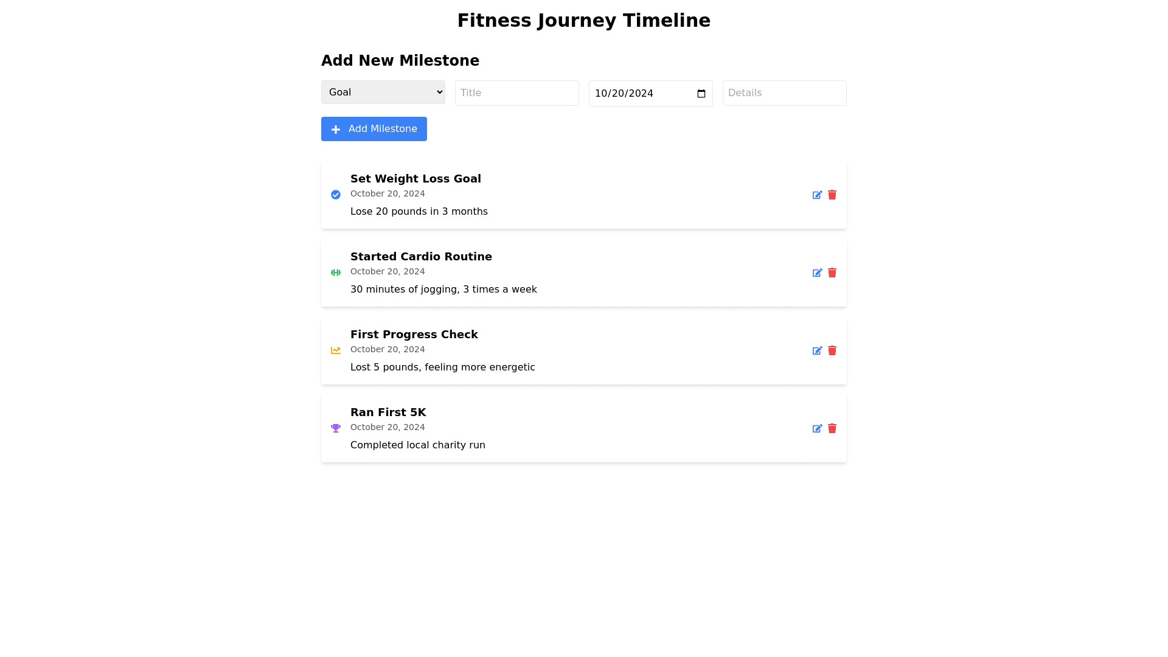Delete the Ran First 5K milestone

tap(832, 428)
